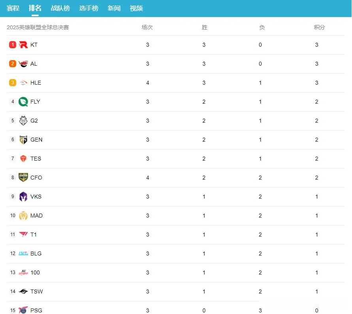This screenshot has width=352, height=314.
Task: Go to the 选手榜 tab
Action: (88, 8)
